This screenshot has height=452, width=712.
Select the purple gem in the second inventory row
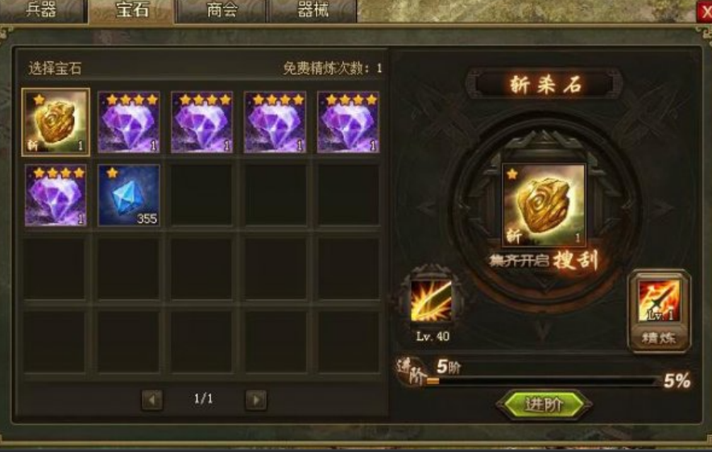click(56, 195)
